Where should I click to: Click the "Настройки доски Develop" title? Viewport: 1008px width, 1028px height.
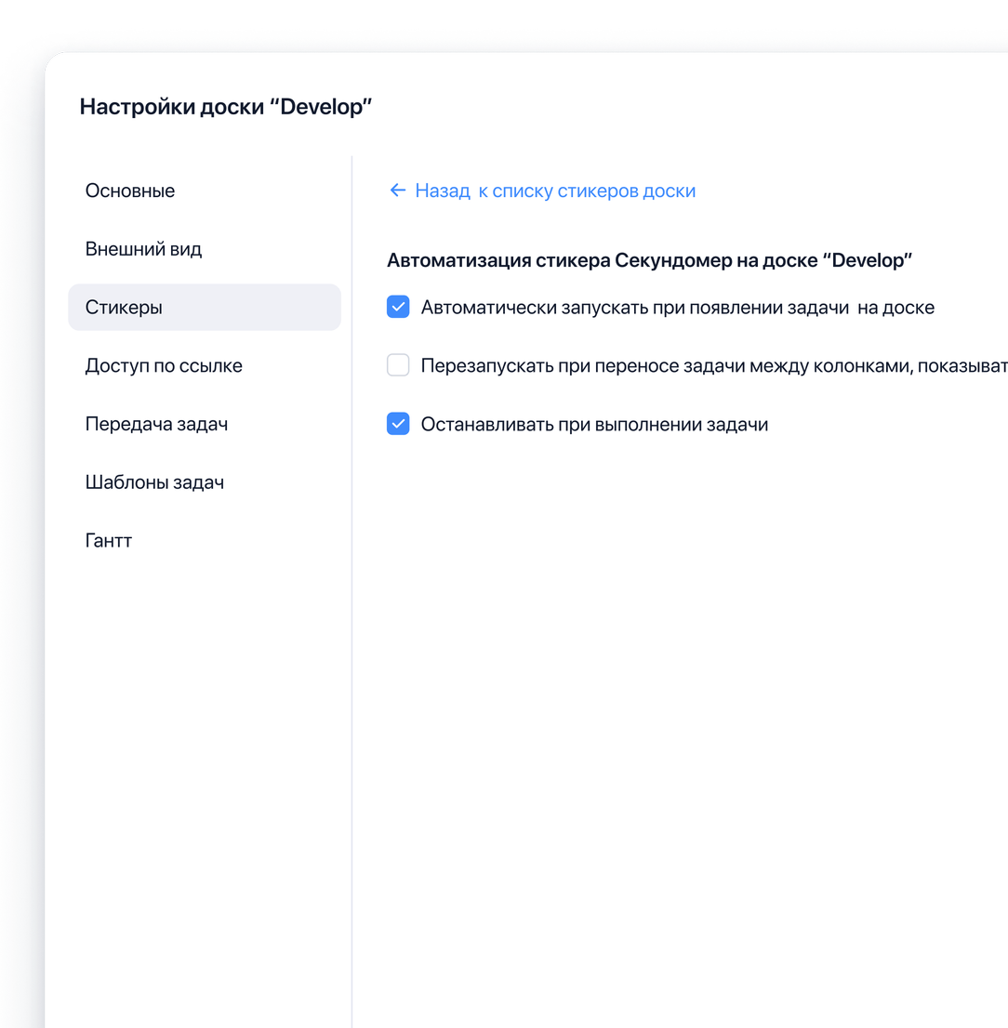tap(226, 106)
